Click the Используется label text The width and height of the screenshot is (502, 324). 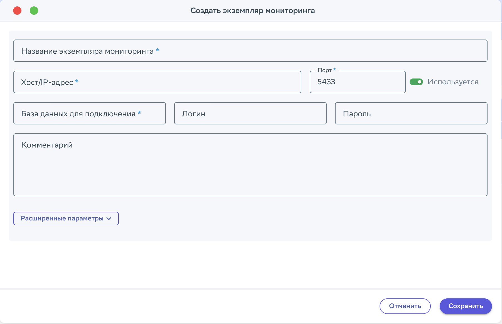coord(453,82)
